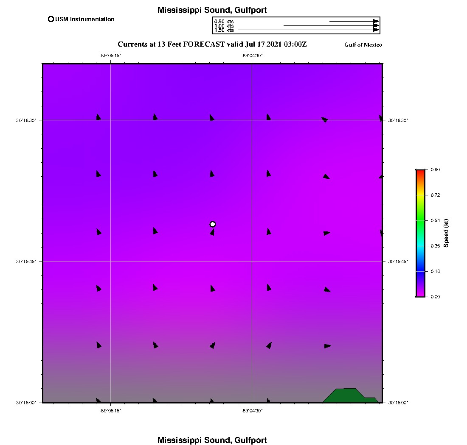467x445 pixels.
Task: Click the bottom 'Mississippi Sound, Gulfport' caption
Action: [212, 440]
